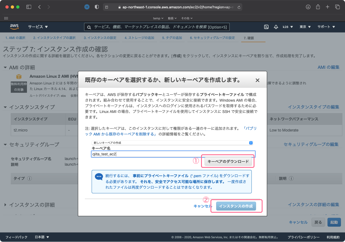This screenshot has height=242, width=345.
Task: Open the その他 bookmarks folder
Action: [x=187, y=18]
